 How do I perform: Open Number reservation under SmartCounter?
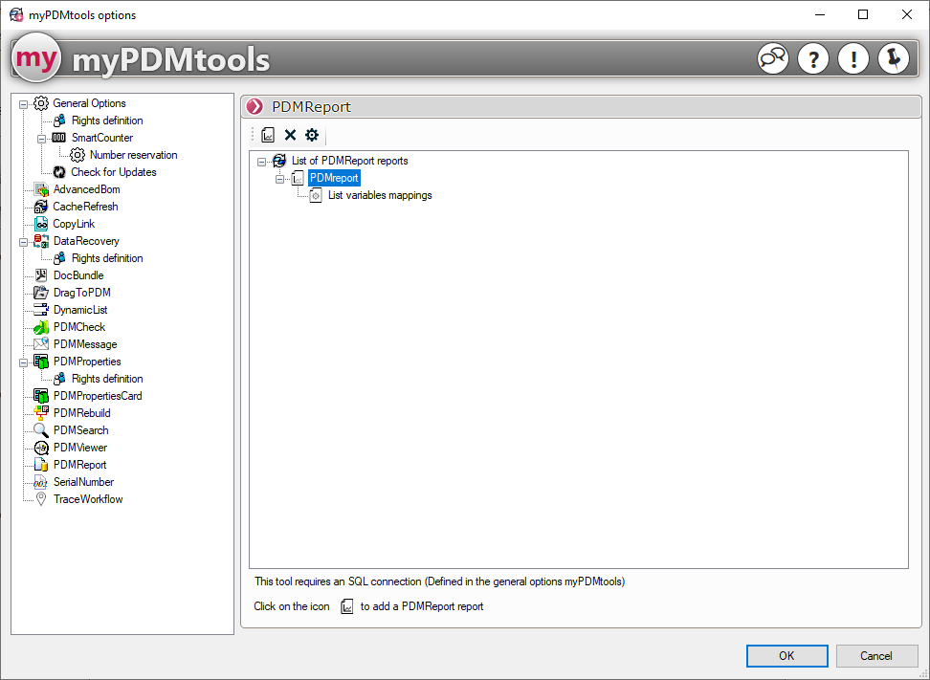coord(133,155)
